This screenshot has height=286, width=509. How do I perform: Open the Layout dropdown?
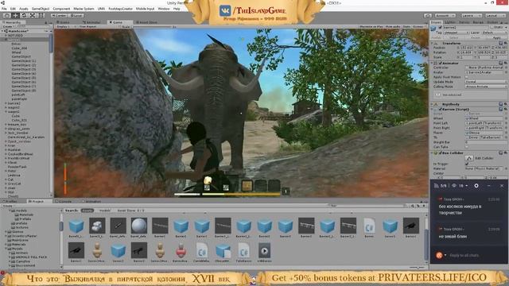click(495, 15)
